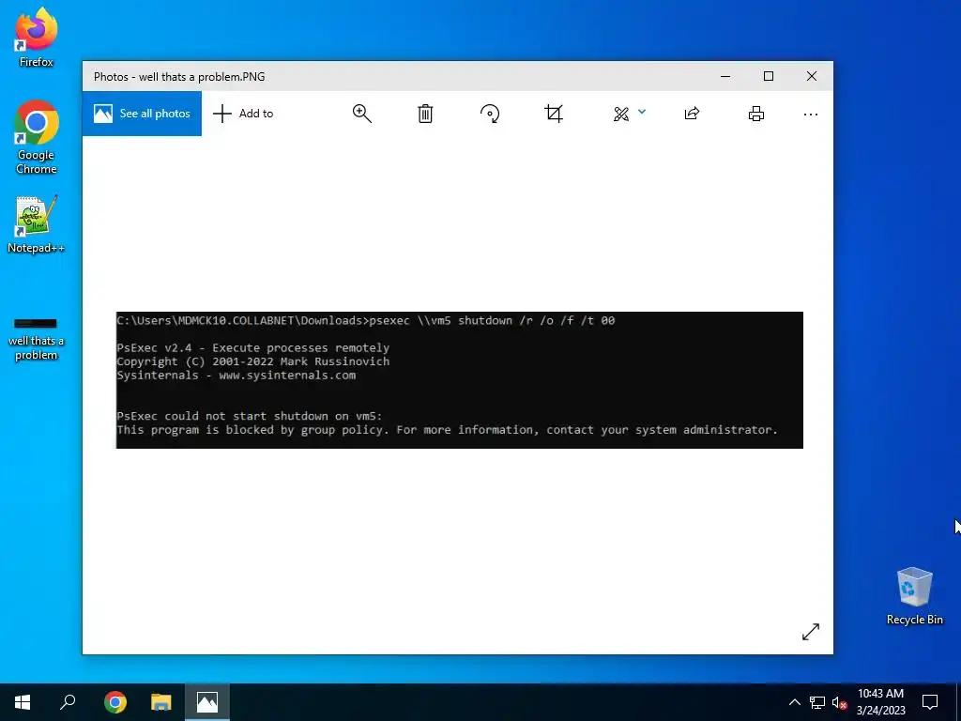Viewport: 961px width, 721px height.
Task: Maximize the Photos window
Action: click(769, 76)
